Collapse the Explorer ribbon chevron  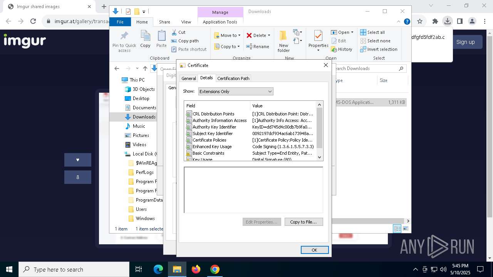point(399,22)
